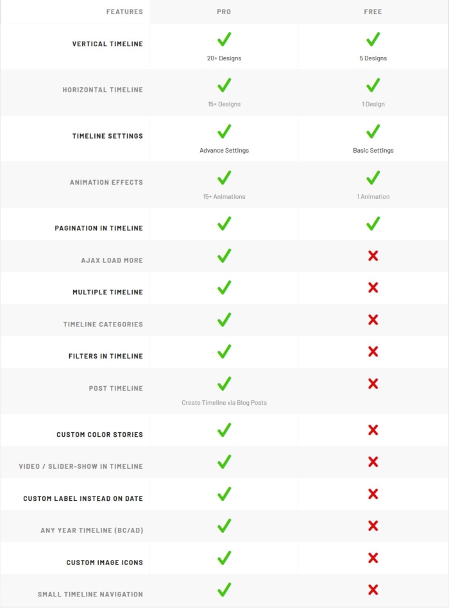The width and height of the screenshot is (449, 608).
Task: Select the FREE column header
Action: coord(373,12)
